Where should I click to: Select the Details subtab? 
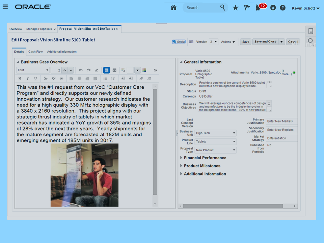pyautogui.click(x=19, y=52)
